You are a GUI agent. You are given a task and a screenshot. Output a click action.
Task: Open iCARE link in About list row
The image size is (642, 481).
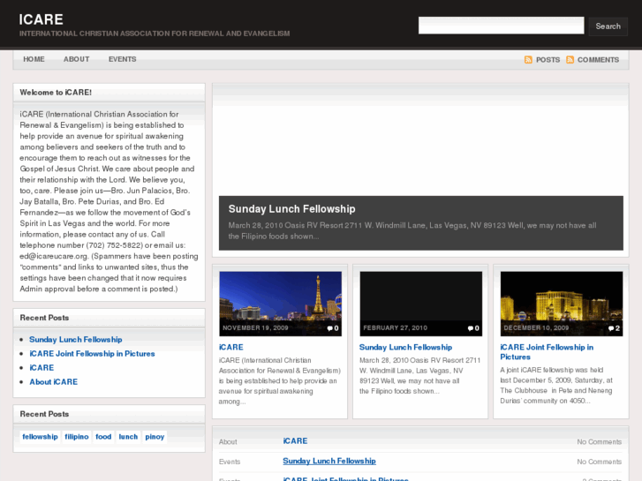[x=295, y=441]
